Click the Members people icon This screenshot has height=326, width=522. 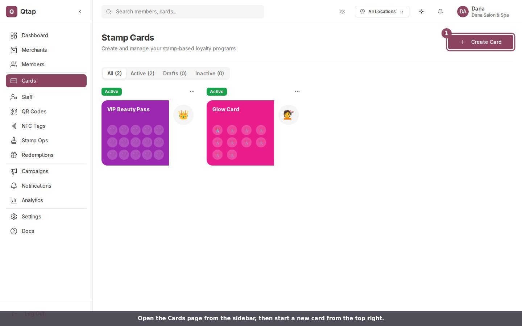pos(14,64)
